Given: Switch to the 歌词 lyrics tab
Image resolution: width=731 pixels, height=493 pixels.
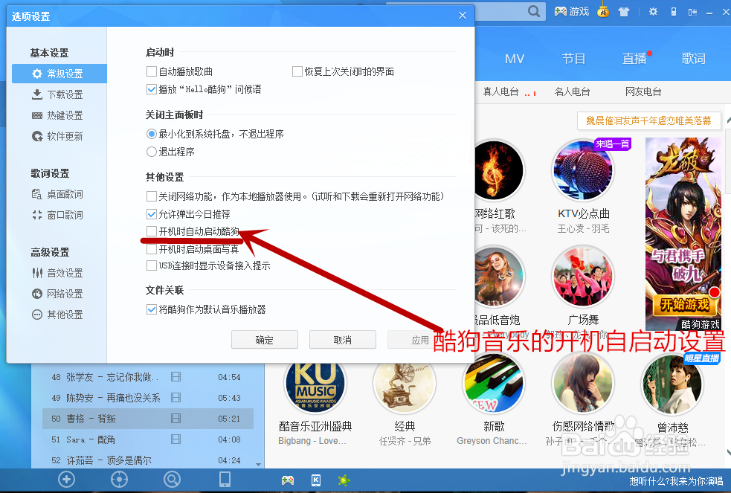Looking at the screenshot, I should point(693,58).
